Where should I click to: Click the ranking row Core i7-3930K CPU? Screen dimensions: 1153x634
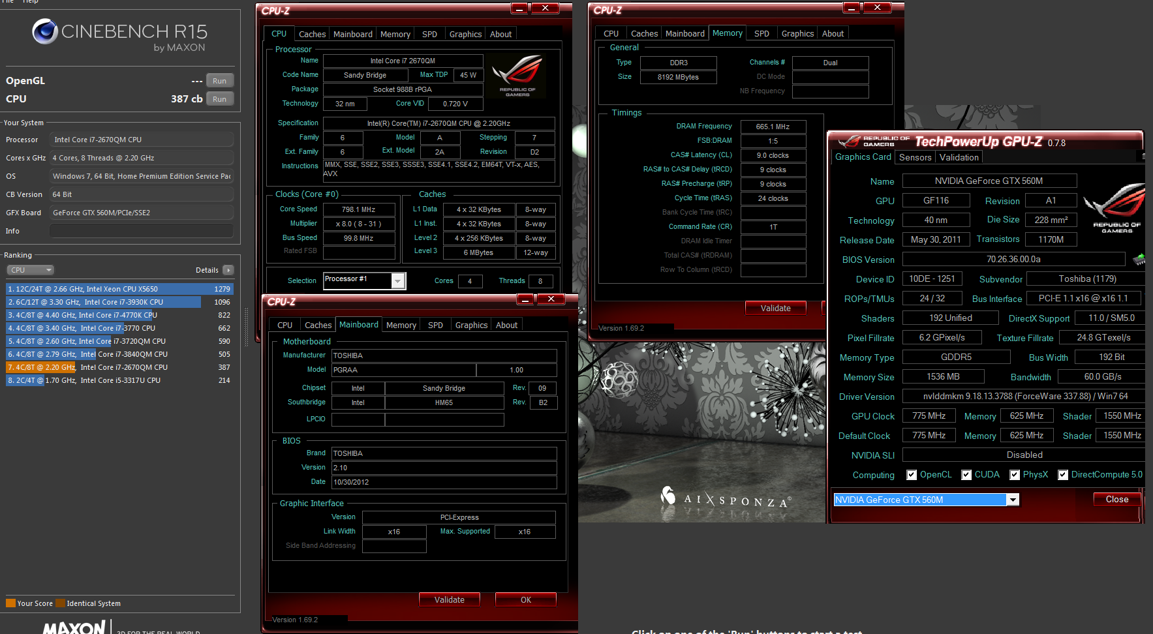pyautogui.click(x=119, y=302)
